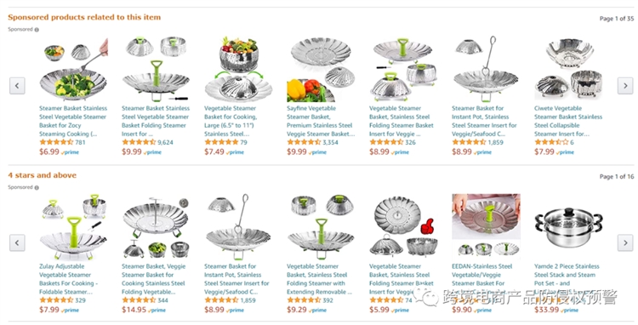The image size is (638, 325).
Task: Click the Yamde steam pot set thumbnail
Action: (568, 227)
